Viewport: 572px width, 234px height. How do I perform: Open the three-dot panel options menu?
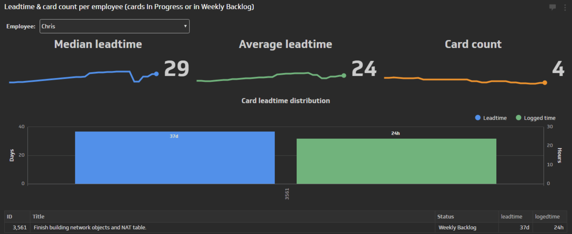(x=565, y=7)
